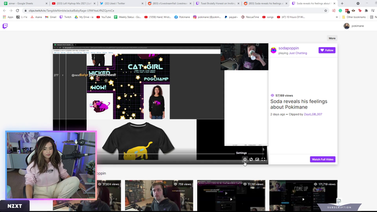Close the Google Sheets tab
The image size is (377, 212).
tap(47, 4)
